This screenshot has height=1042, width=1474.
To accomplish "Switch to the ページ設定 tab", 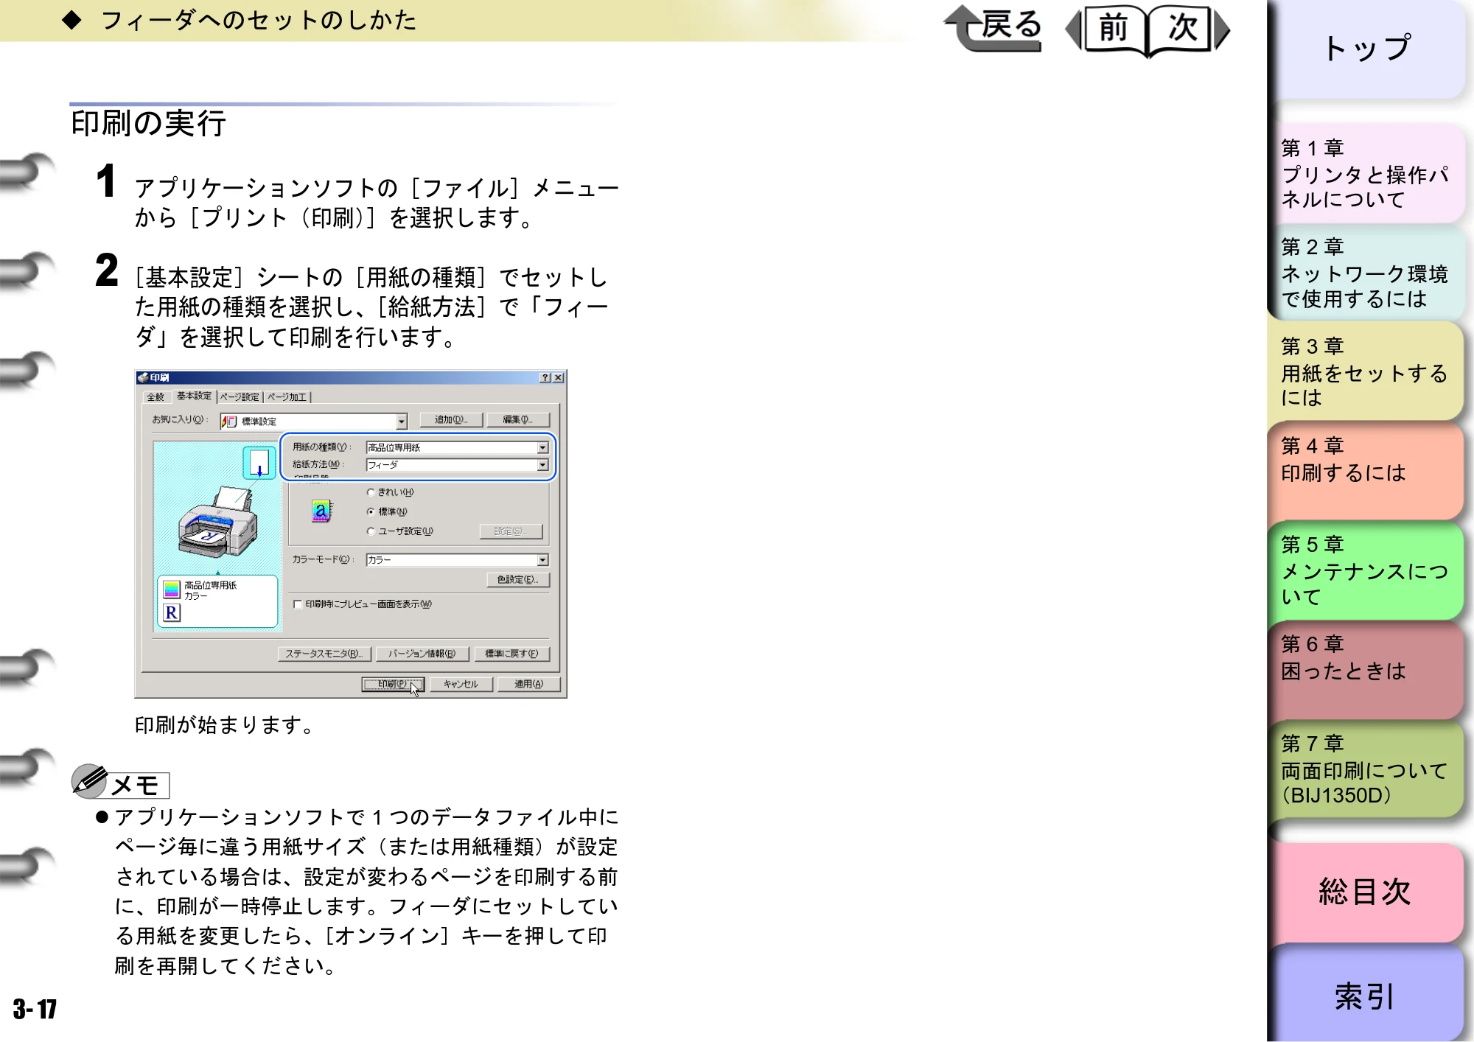I will click(240, 397).
